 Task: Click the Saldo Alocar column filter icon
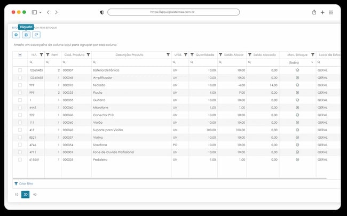click(x=220, y=54)
